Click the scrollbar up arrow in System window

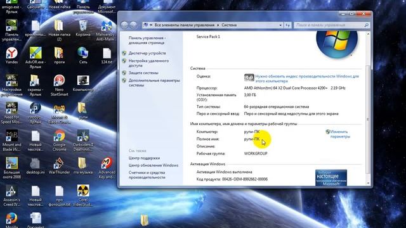[368, 34]
